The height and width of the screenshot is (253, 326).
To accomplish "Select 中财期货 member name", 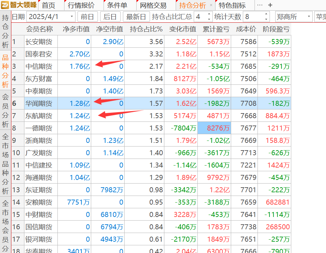I will click(x=39, y=215).
